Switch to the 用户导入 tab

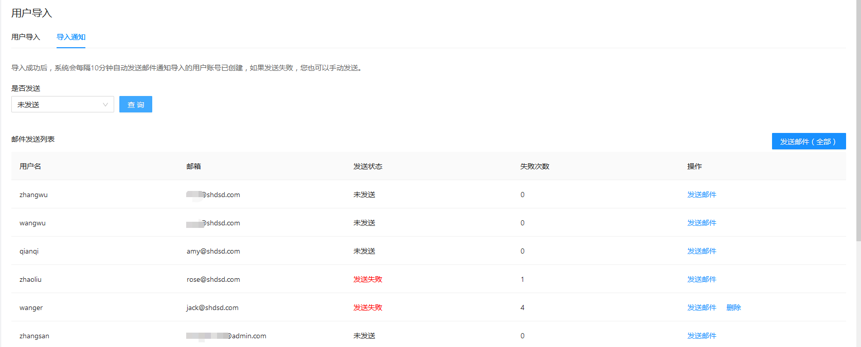(x=26, y=37)
